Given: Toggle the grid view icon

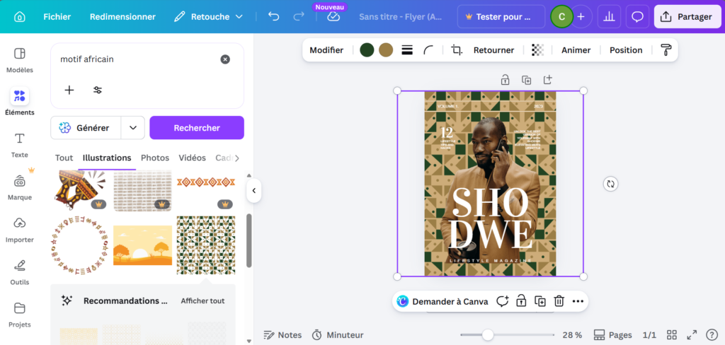Looking at the screenshot, I should [672, 335].
